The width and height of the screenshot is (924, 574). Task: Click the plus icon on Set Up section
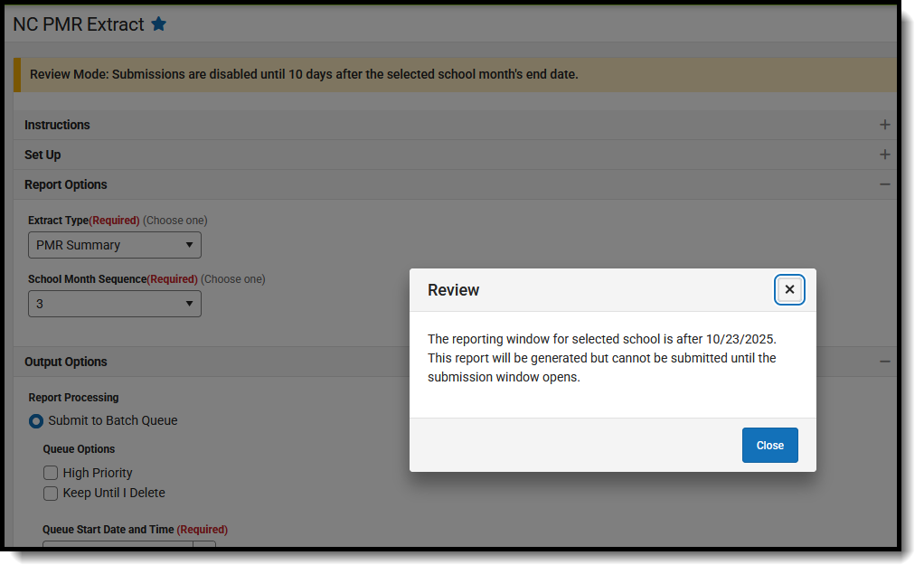click(x=884, y=155)
